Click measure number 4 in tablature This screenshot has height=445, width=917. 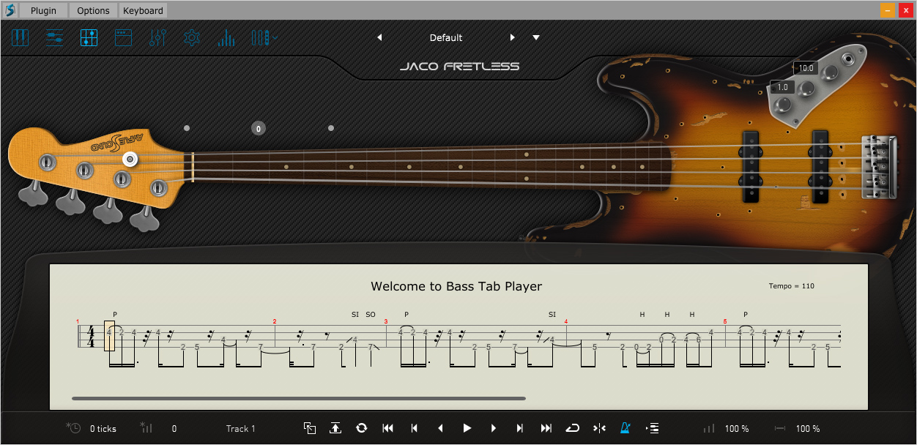[x=566, y=321]
